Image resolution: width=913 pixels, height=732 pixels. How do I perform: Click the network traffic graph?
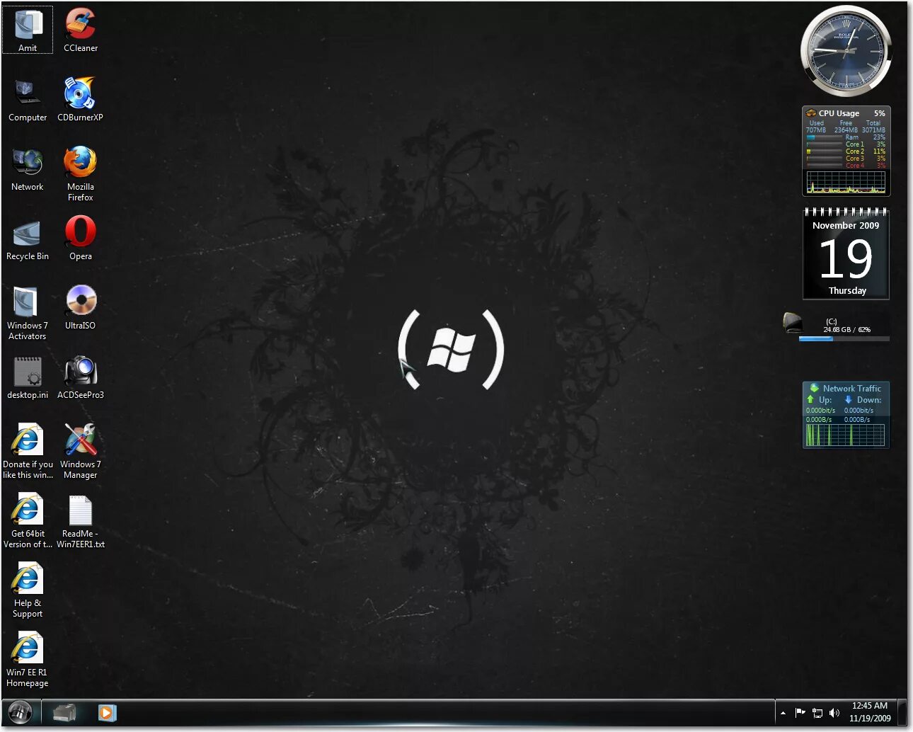click(x=846, y=435)
